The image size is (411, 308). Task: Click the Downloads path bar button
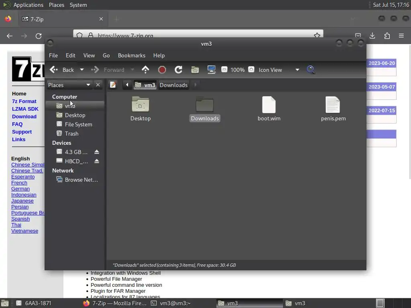(173, 85)
